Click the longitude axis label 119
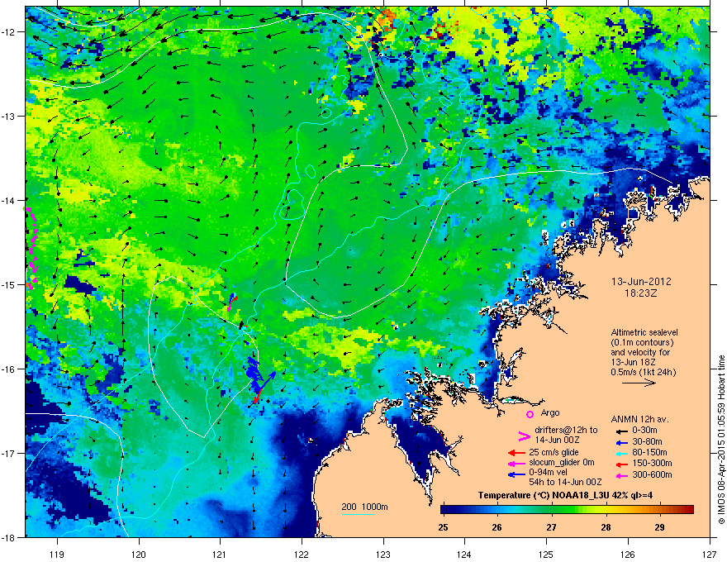Image resolution: width=727 pixels, height=562 pixels. pyautogui.click(x=57, y=555)
